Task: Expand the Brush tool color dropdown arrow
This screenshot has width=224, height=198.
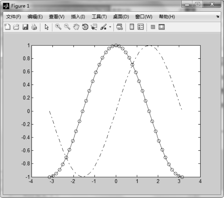Action: pos(110,27)
